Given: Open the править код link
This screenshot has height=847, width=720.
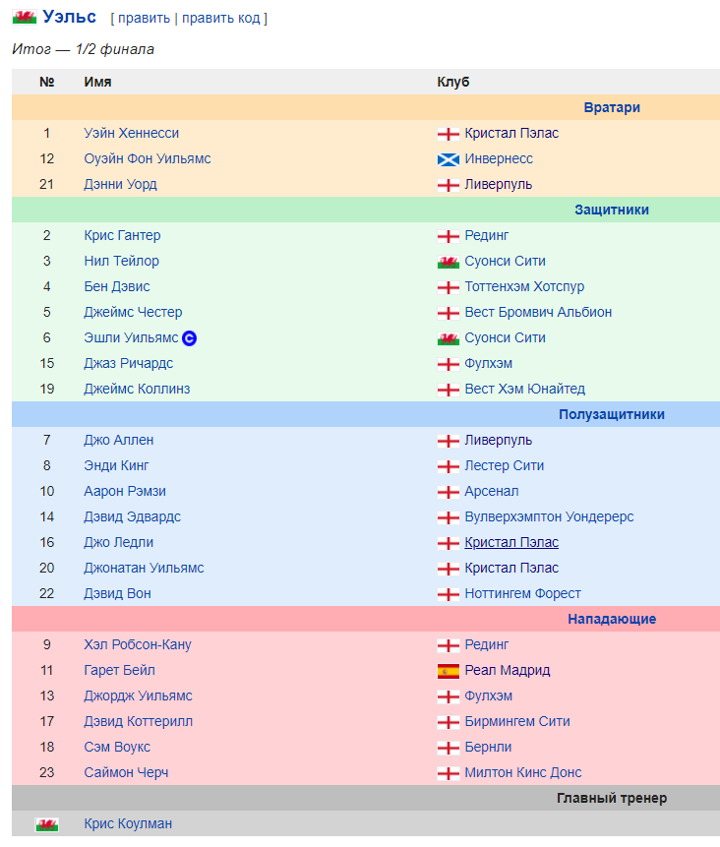Looking at the screenshot, I should pyautogui.click(x=221, y=19).
